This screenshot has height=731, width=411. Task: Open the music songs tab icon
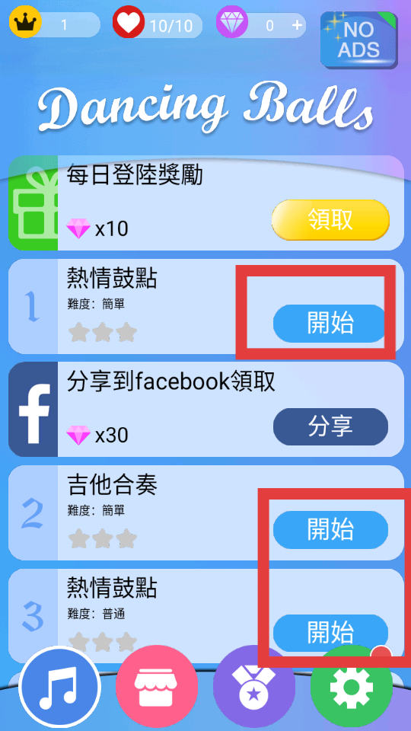(59, 686)
